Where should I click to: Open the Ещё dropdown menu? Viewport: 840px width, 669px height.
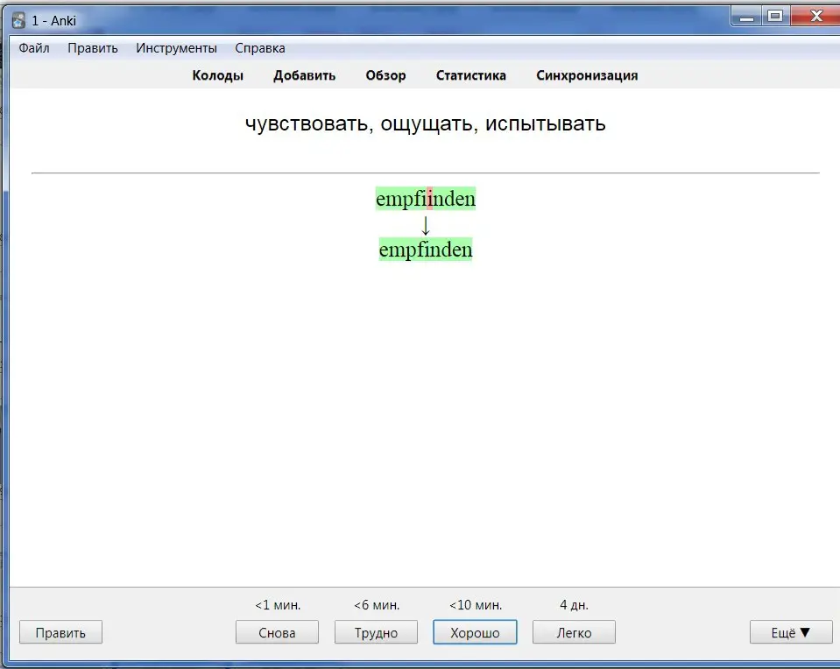[x=791, y=632]
